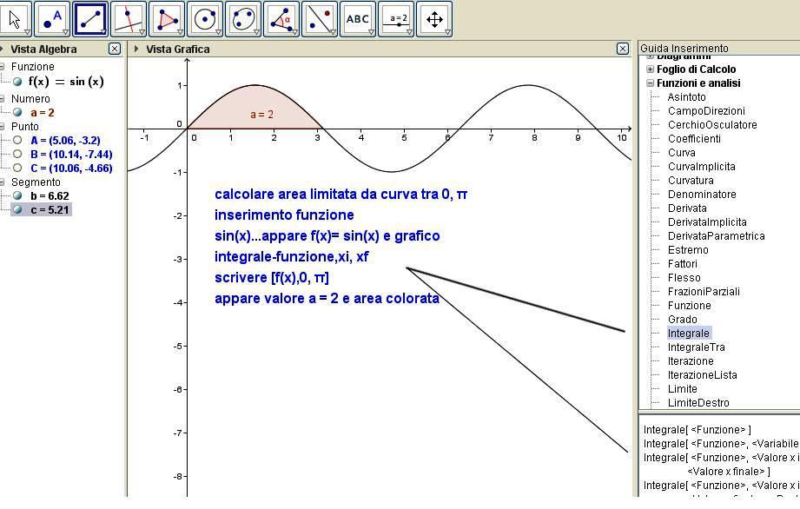
Task: Select the CerchioOsculatore command
Action: (712, 124)
